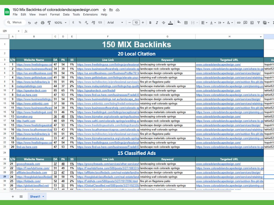Open the Arial font family dropdown

pos(115,22)
